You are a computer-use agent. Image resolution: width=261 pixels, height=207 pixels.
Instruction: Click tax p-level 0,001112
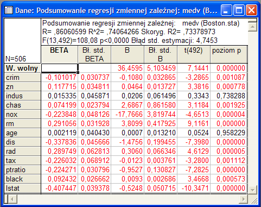pos(229,161)
